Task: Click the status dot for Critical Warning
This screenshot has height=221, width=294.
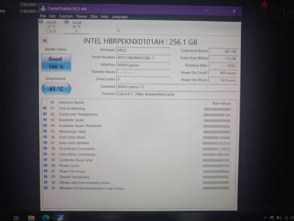Action: (45, 108)
